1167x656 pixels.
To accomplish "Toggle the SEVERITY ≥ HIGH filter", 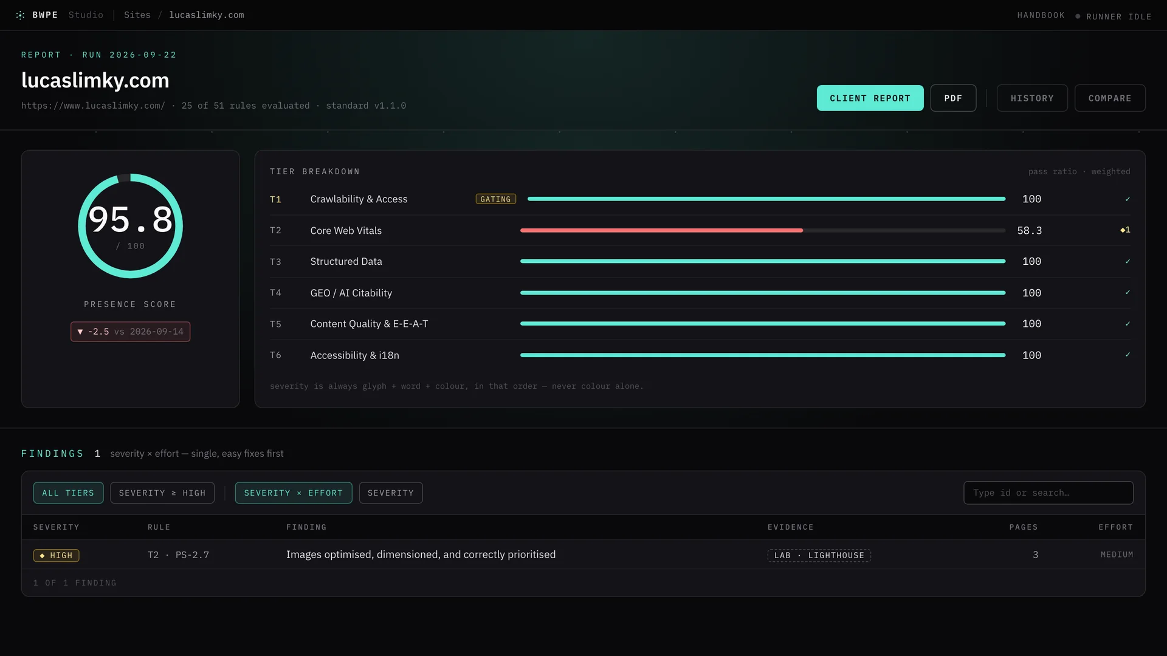I will pyautogui.click(x=162, y=493).
